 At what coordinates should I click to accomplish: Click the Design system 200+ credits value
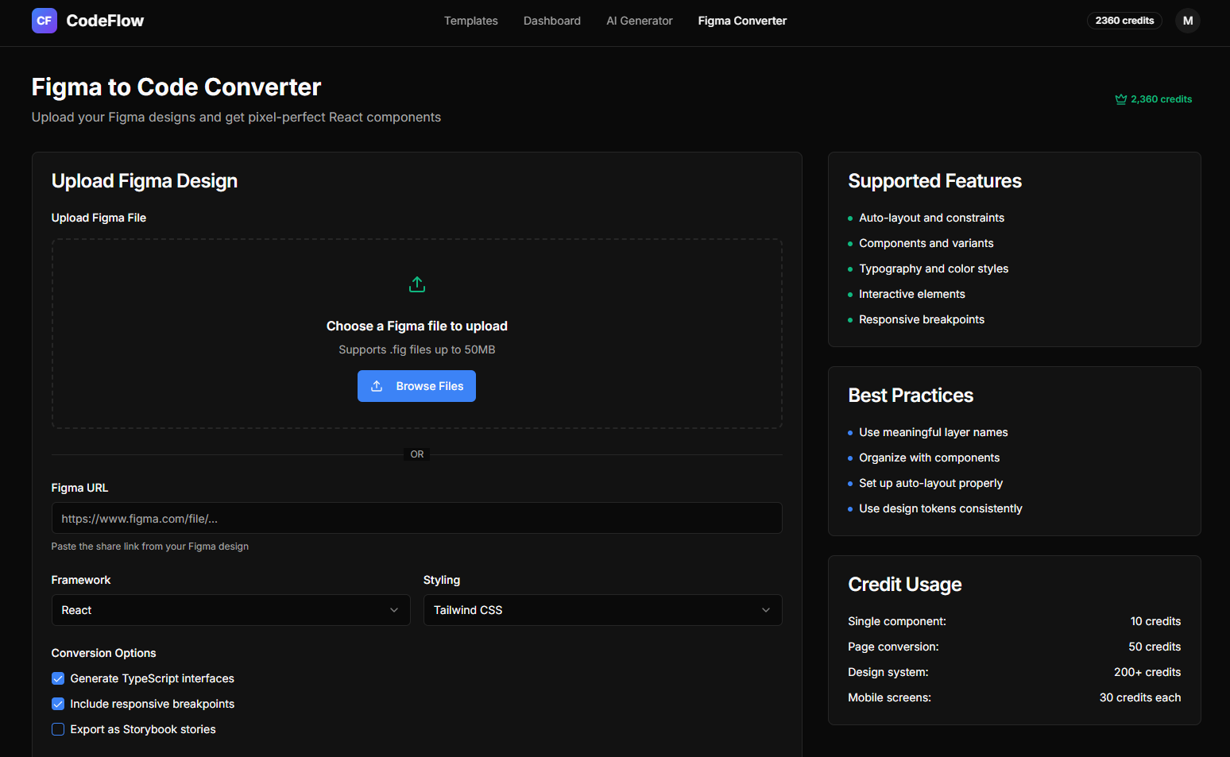(1147, 672)
